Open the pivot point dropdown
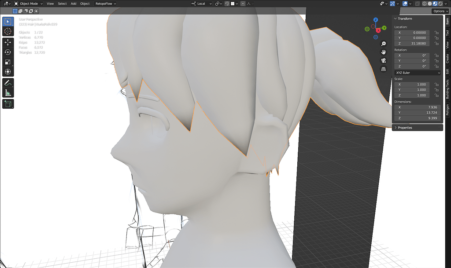The width and height of the screenshot is (451, 268). [218, 4]
